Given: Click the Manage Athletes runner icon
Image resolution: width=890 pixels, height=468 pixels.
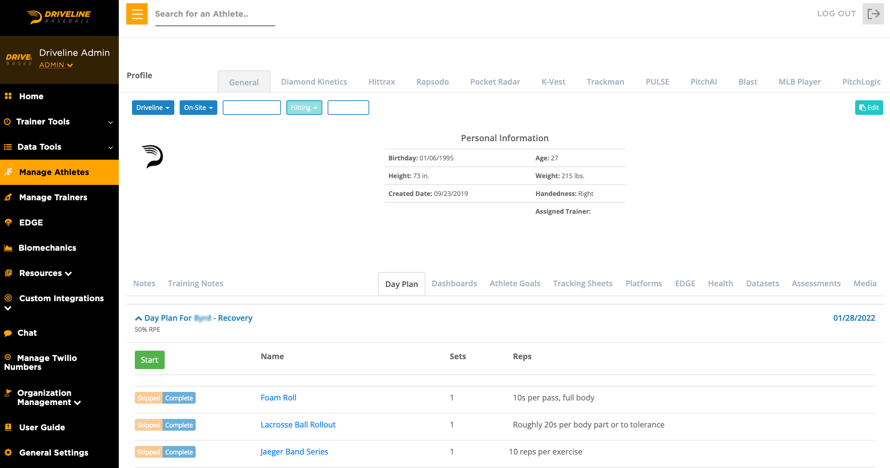Looking at the screenshot, I should 8,172.
